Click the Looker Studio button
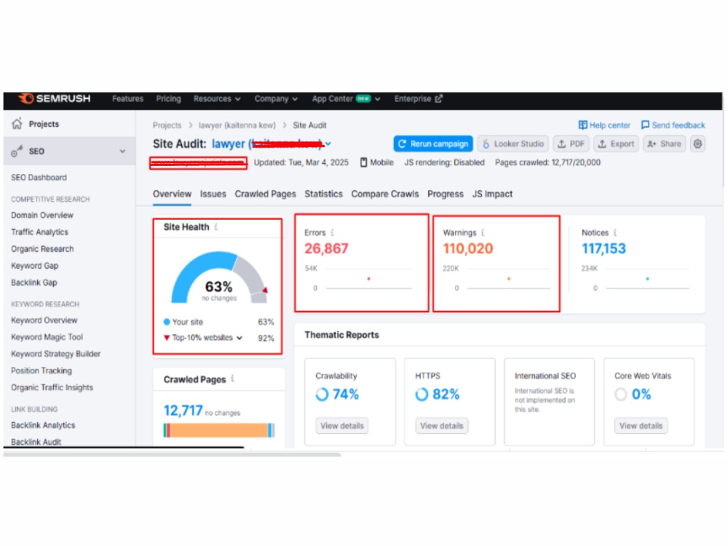This screenshot has width=728, height=546. click(513, 144)
